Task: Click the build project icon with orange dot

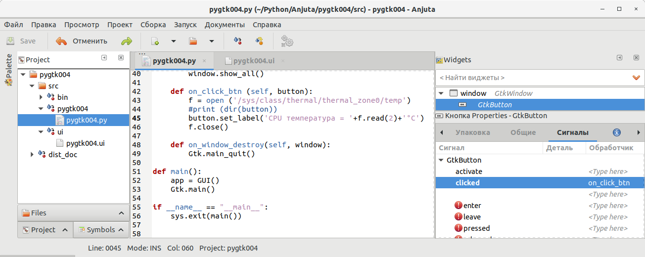Action: [x=259, y=41]
